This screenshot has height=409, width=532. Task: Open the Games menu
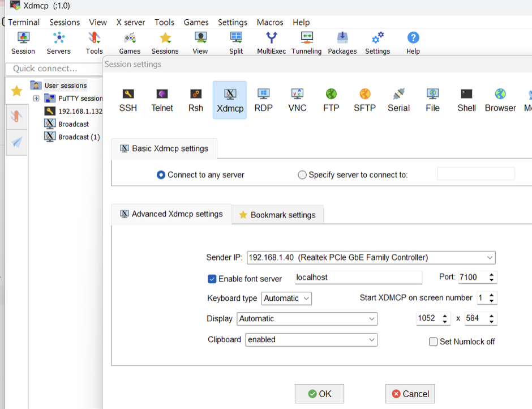[x=196, y=23]
